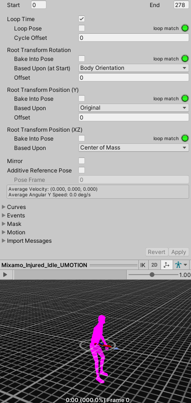Play the animation preview
The image size is (191, 403).
[x=5, y=275]
